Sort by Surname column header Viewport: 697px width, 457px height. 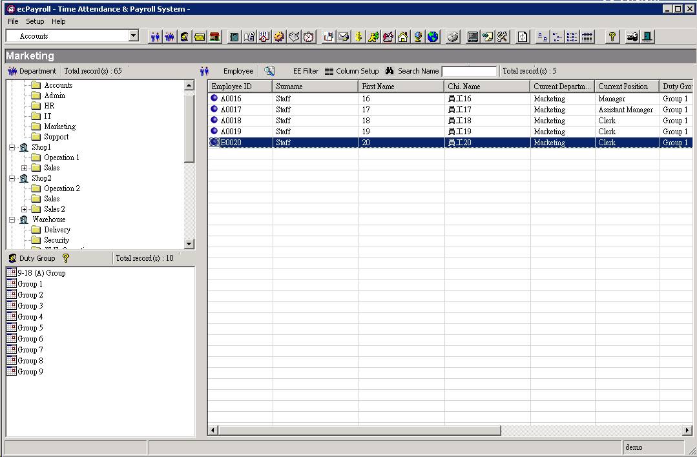coord(315,86)
